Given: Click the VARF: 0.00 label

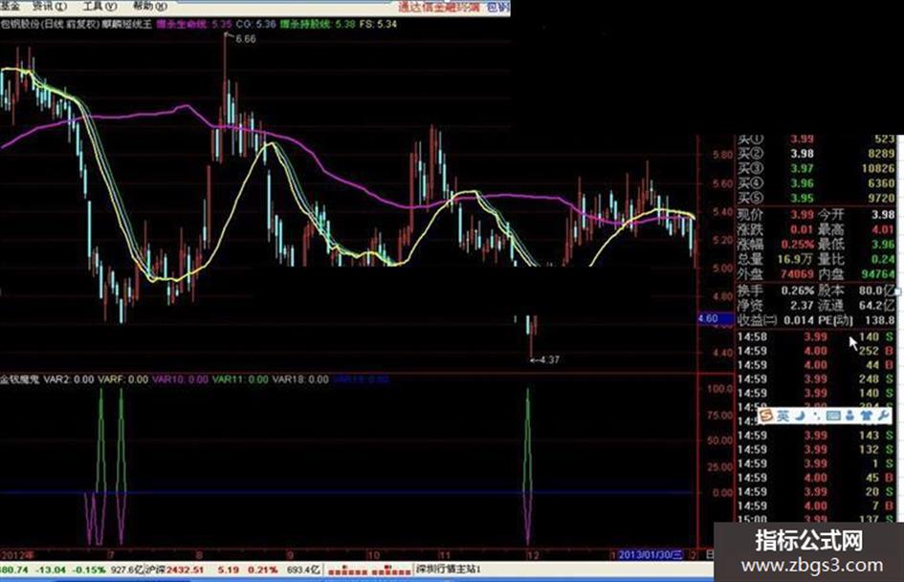Looking at the screenshot, I should pos(122,379).
